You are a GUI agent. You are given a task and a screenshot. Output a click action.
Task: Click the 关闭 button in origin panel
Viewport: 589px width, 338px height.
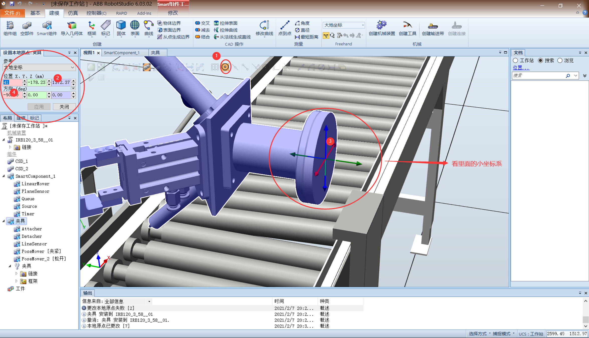pos(64,107)
